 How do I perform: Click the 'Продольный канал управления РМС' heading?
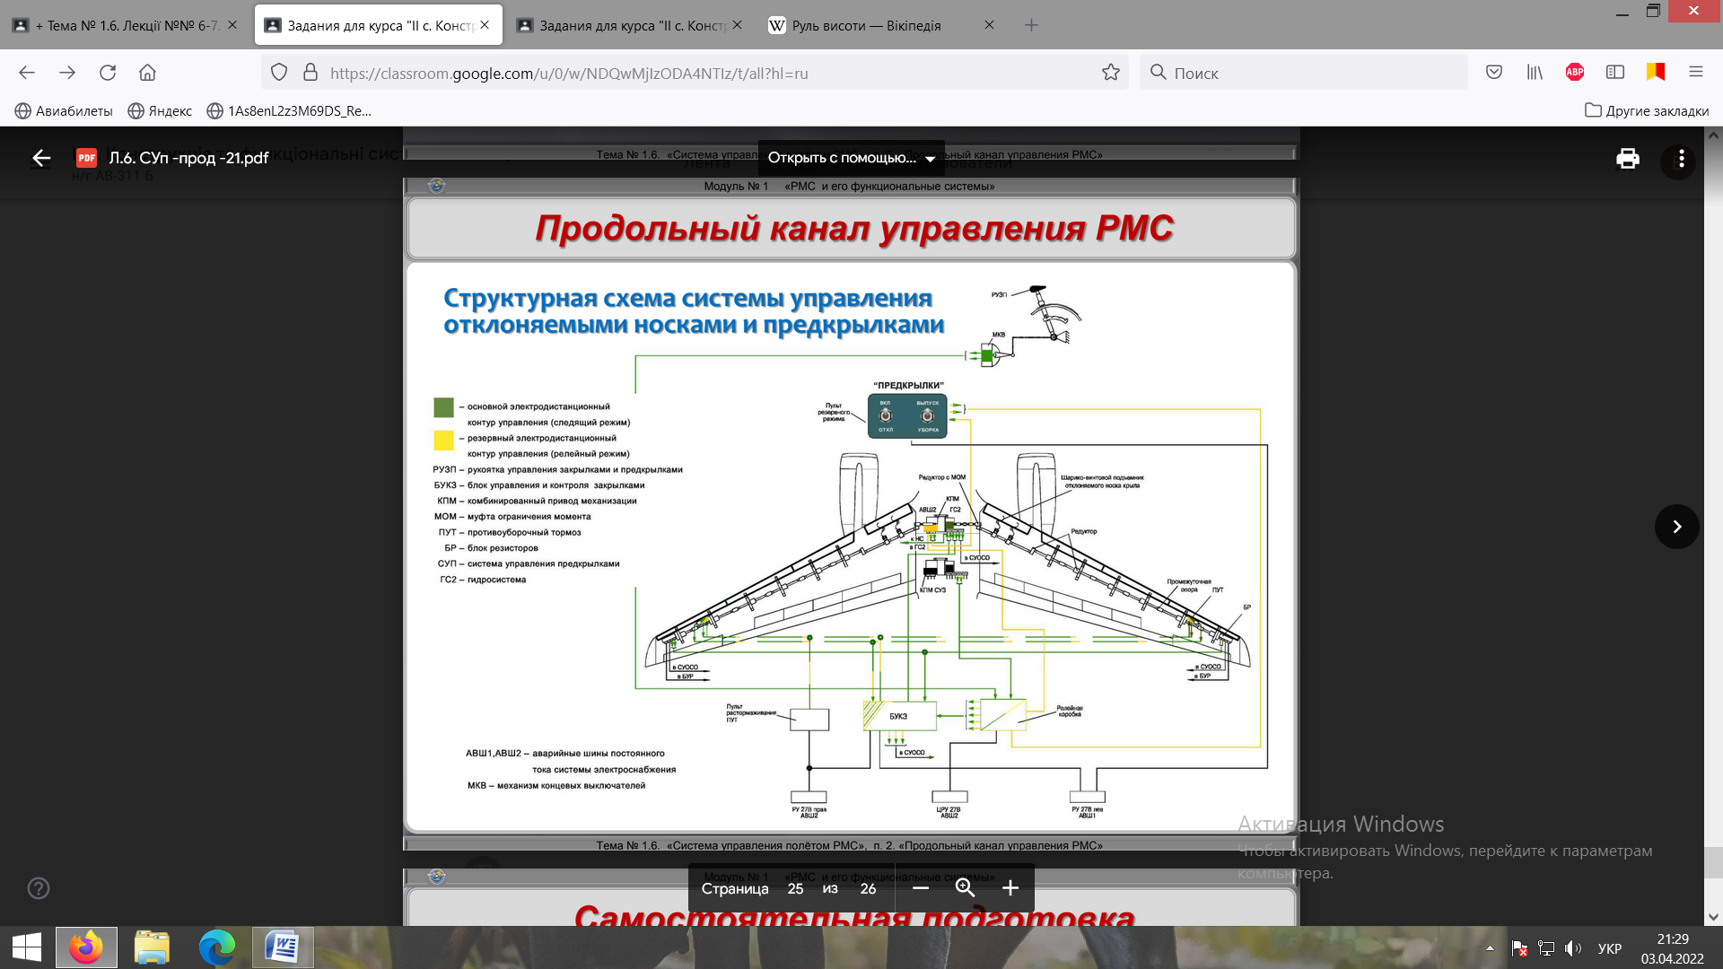click(x=853, y=228)
